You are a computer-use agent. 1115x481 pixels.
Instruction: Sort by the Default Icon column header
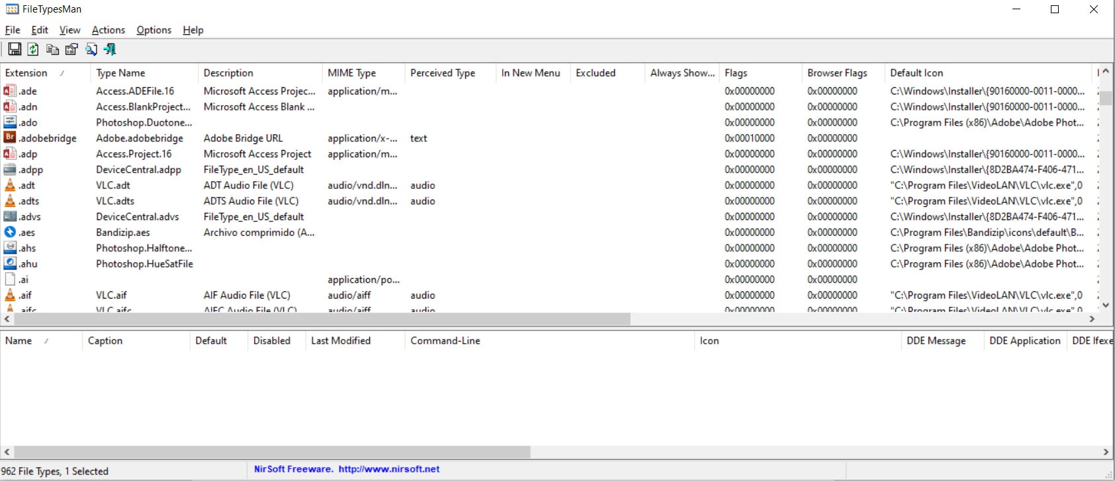988,73
